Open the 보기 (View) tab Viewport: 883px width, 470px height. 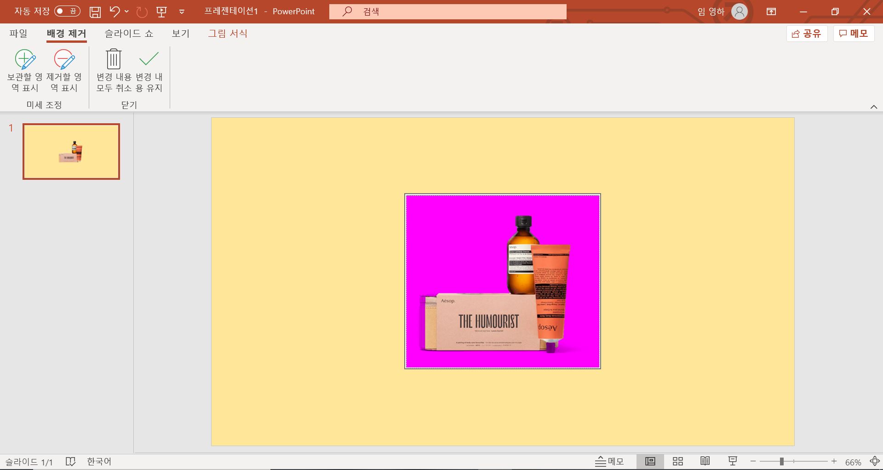tap(181, 34)
